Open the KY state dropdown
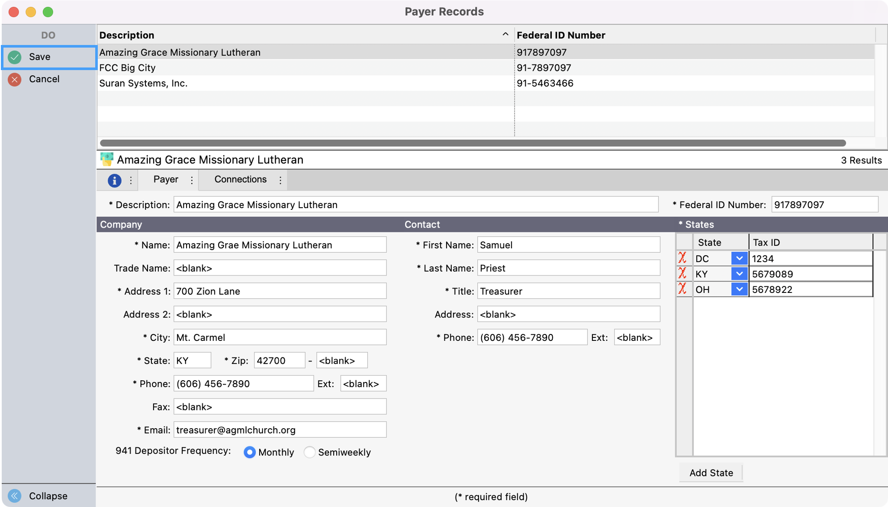Image resolution: width=888 pixels, height=507 pixels. click(739, 273)
